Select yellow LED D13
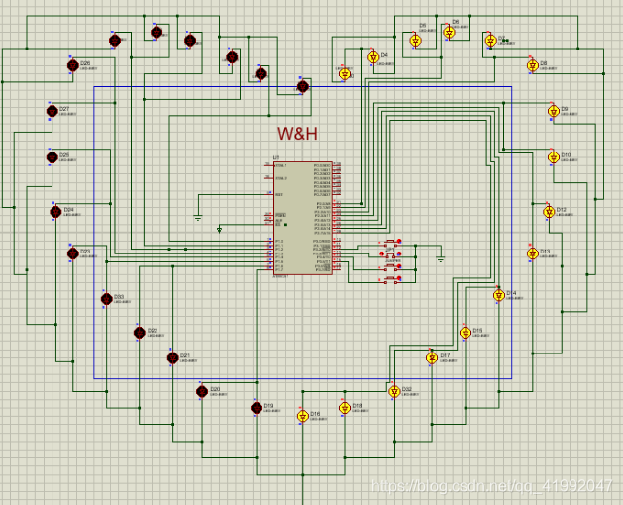 point(533,253)
